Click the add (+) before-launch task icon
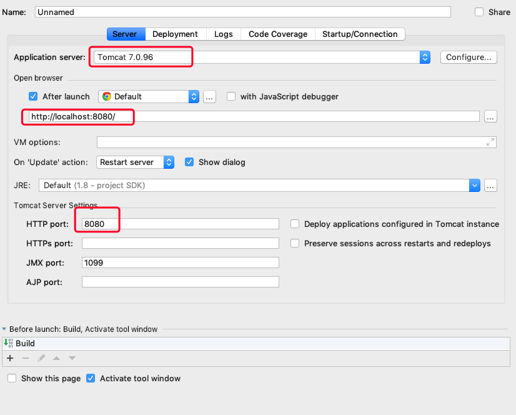Viewport: 516px width, 415px height. 10,358
